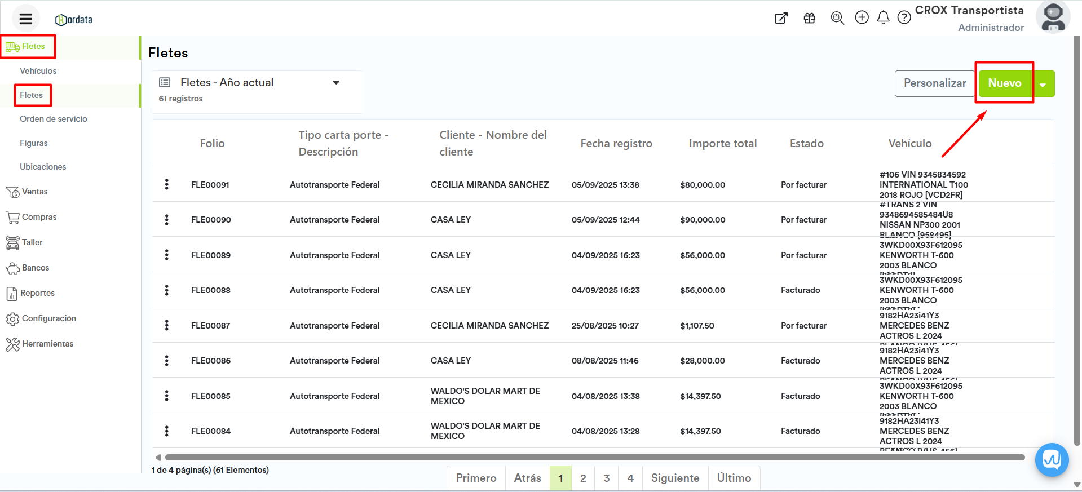Image resolution: width=1082 pixels, height=492 pixels.
Task: Click the Nuevo button
Action: coord(1004,83)
